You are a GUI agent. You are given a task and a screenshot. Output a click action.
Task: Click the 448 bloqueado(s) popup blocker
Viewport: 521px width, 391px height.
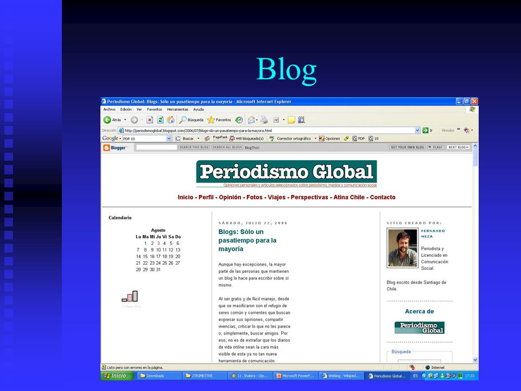coord(246,138)
